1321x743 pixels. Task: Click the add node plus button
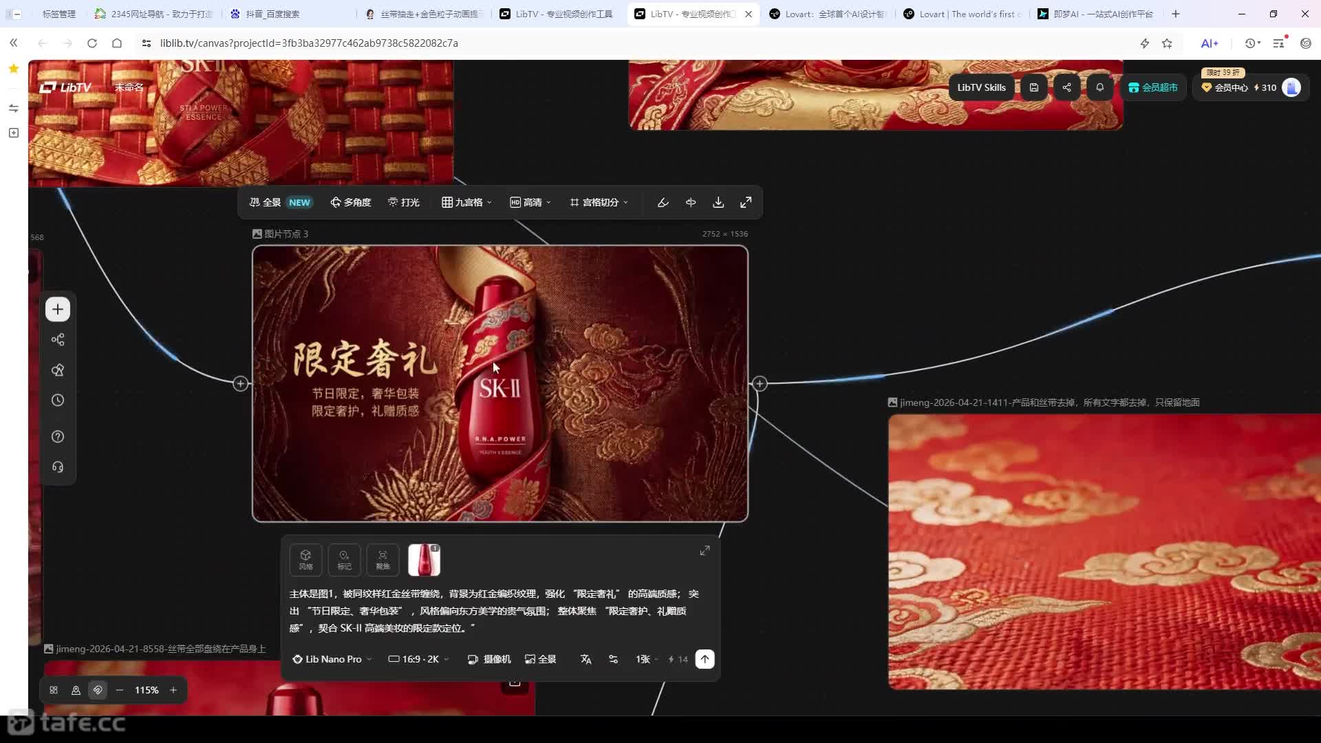tap(58, 310)
